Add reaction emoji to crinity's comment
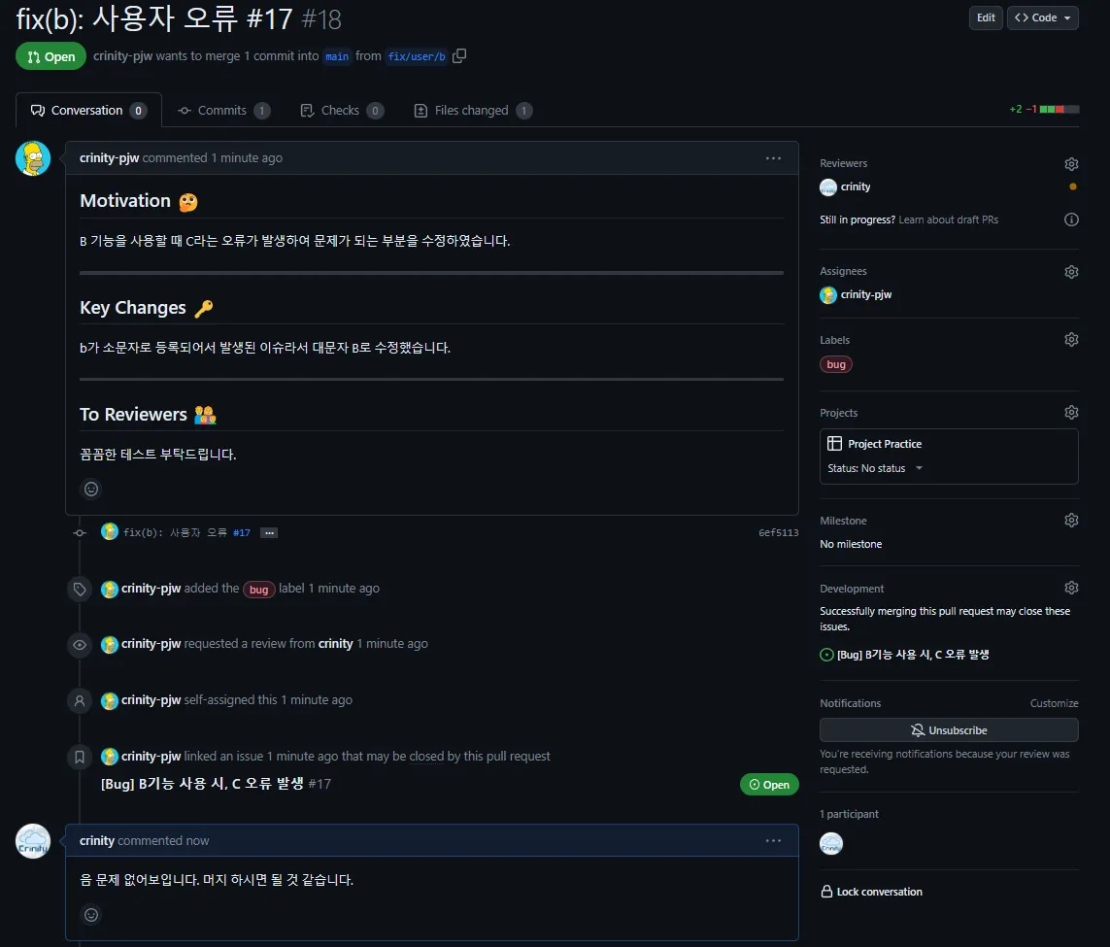 (x=91, y=915)
